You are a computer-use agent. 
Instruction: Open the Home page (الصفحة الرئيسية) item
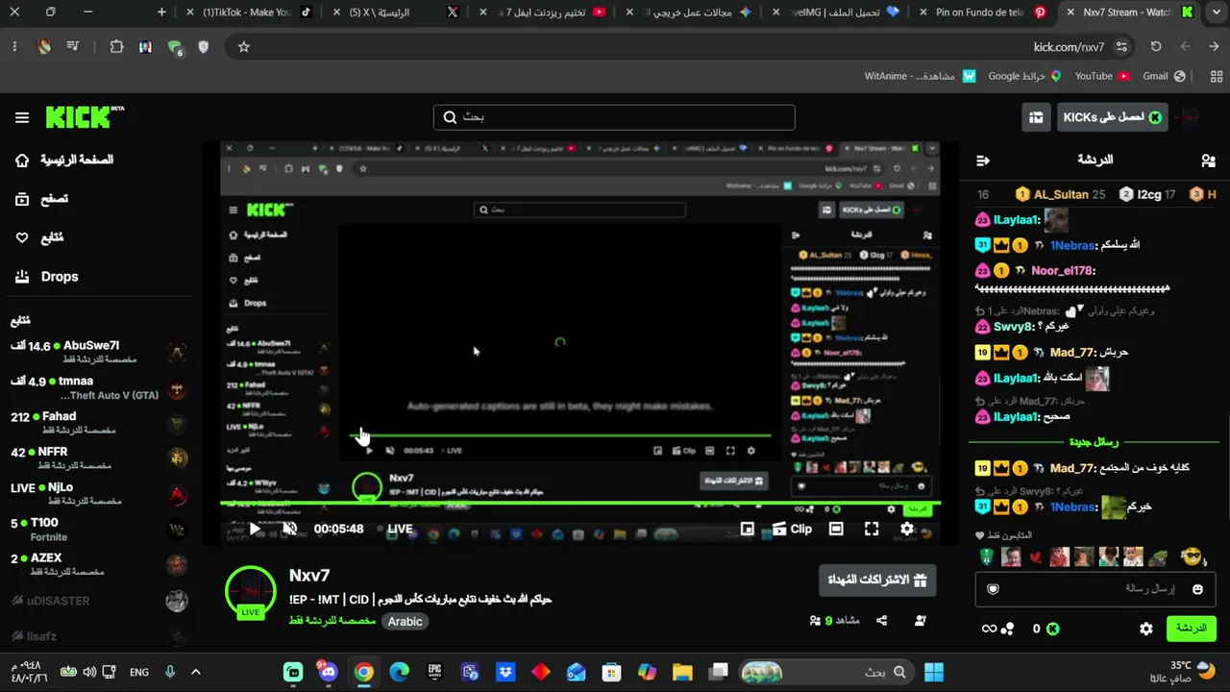tap(64, 160)
